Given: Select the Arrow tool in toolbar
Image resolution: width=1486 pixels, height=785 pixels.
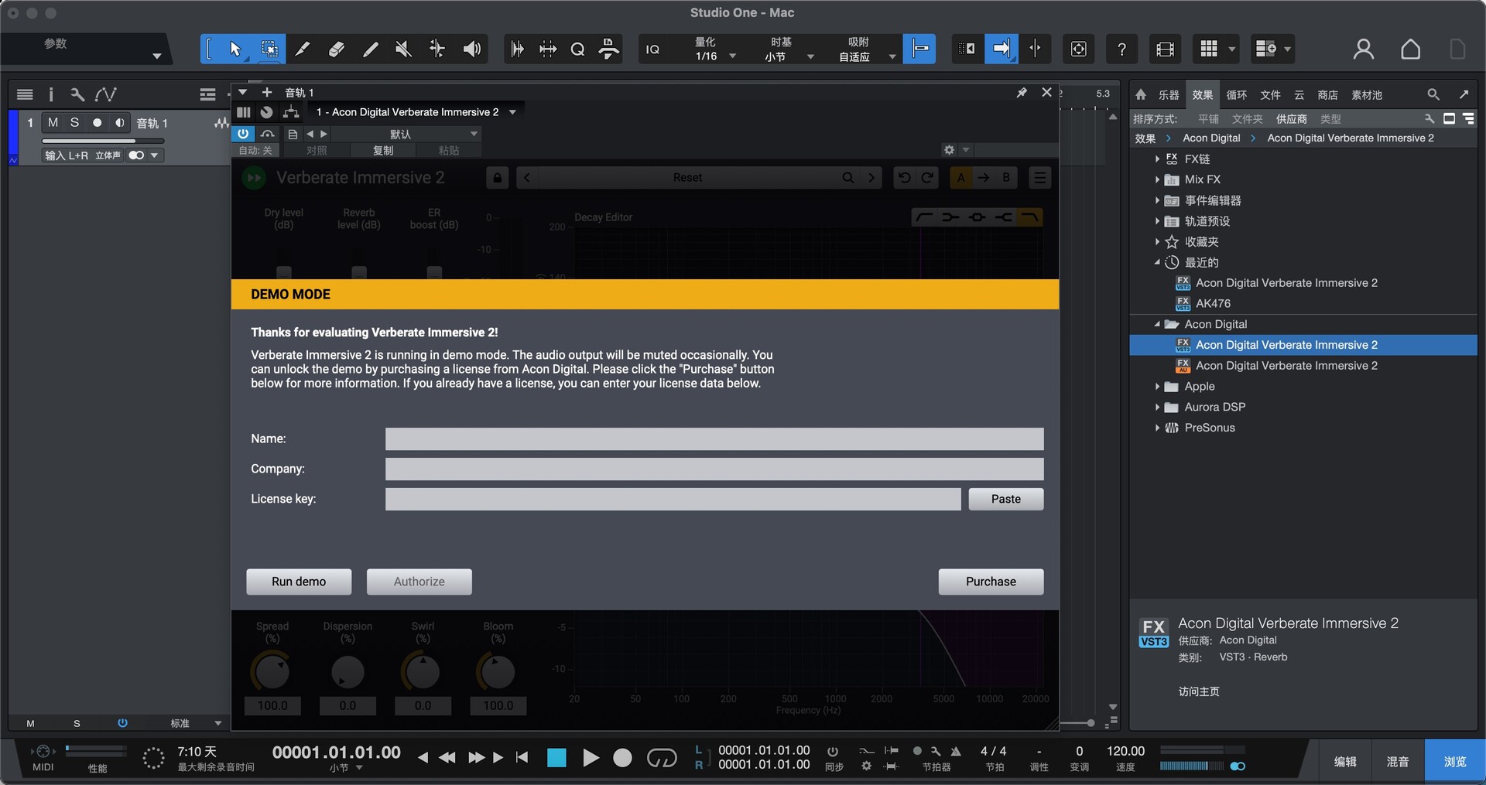Looking at the screenshot, I should [x=235, y=49].
